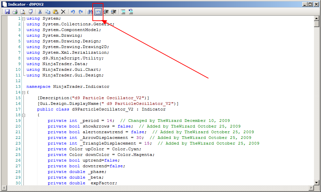Paste from clipboard using the Paste icon

[56, 12]
